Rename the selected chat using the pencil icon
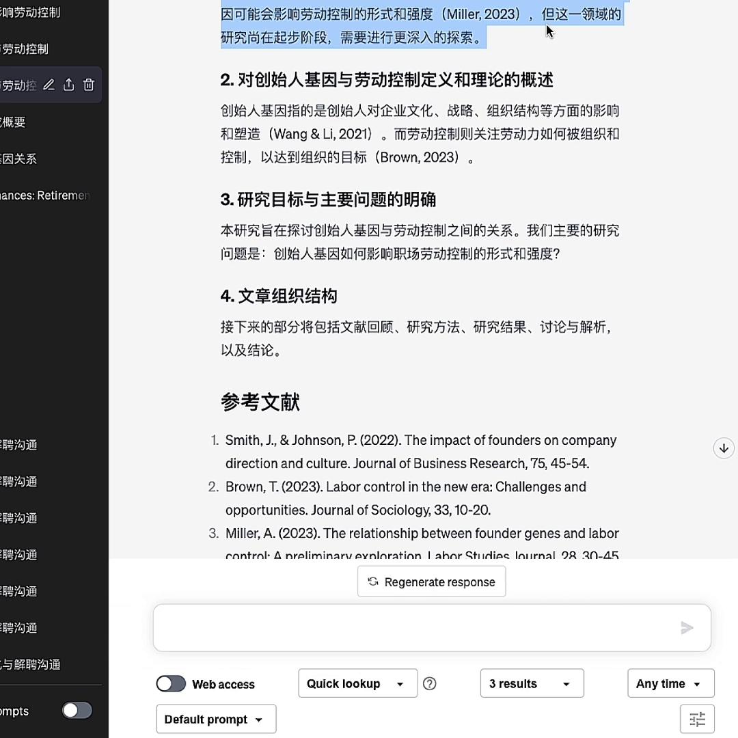This screenshot has height=738, width=738. click(49, 85)
